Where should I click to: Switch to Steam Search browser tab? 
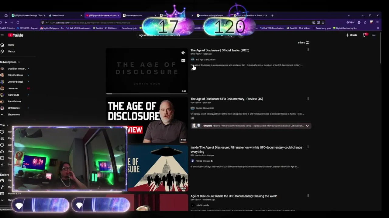tap(65, 15)
